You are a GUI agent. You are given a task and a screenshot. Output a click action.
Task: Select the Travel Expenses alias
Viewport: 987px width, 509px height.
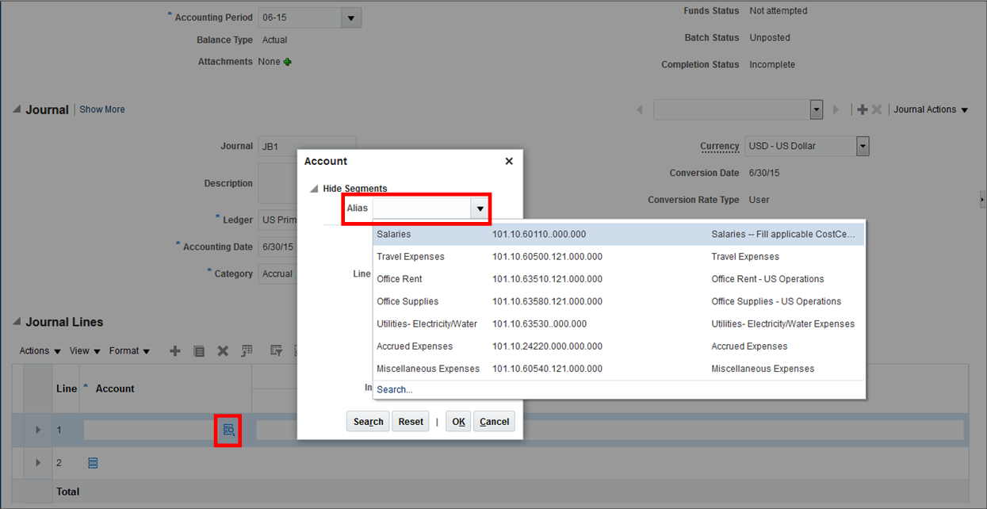pyautogui.click(x=618, y=257)
